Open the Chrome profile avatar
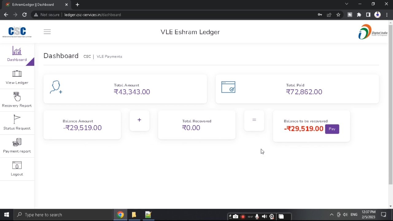The image size is (393, 221). (x=378, y=15)
